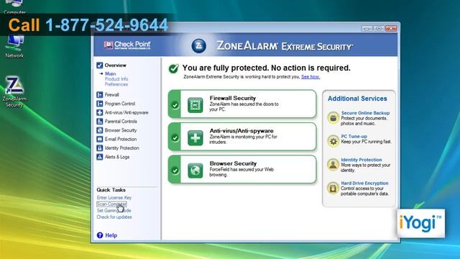Click the Parental Controls sidebar icon
Viewport: 460px width, 259px height.
coord(100,122)
